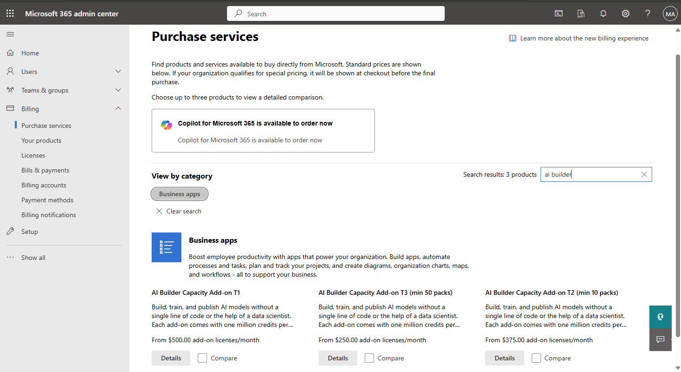Click AI Builder Capacity Add-on T2 title

tap(552, 292)
